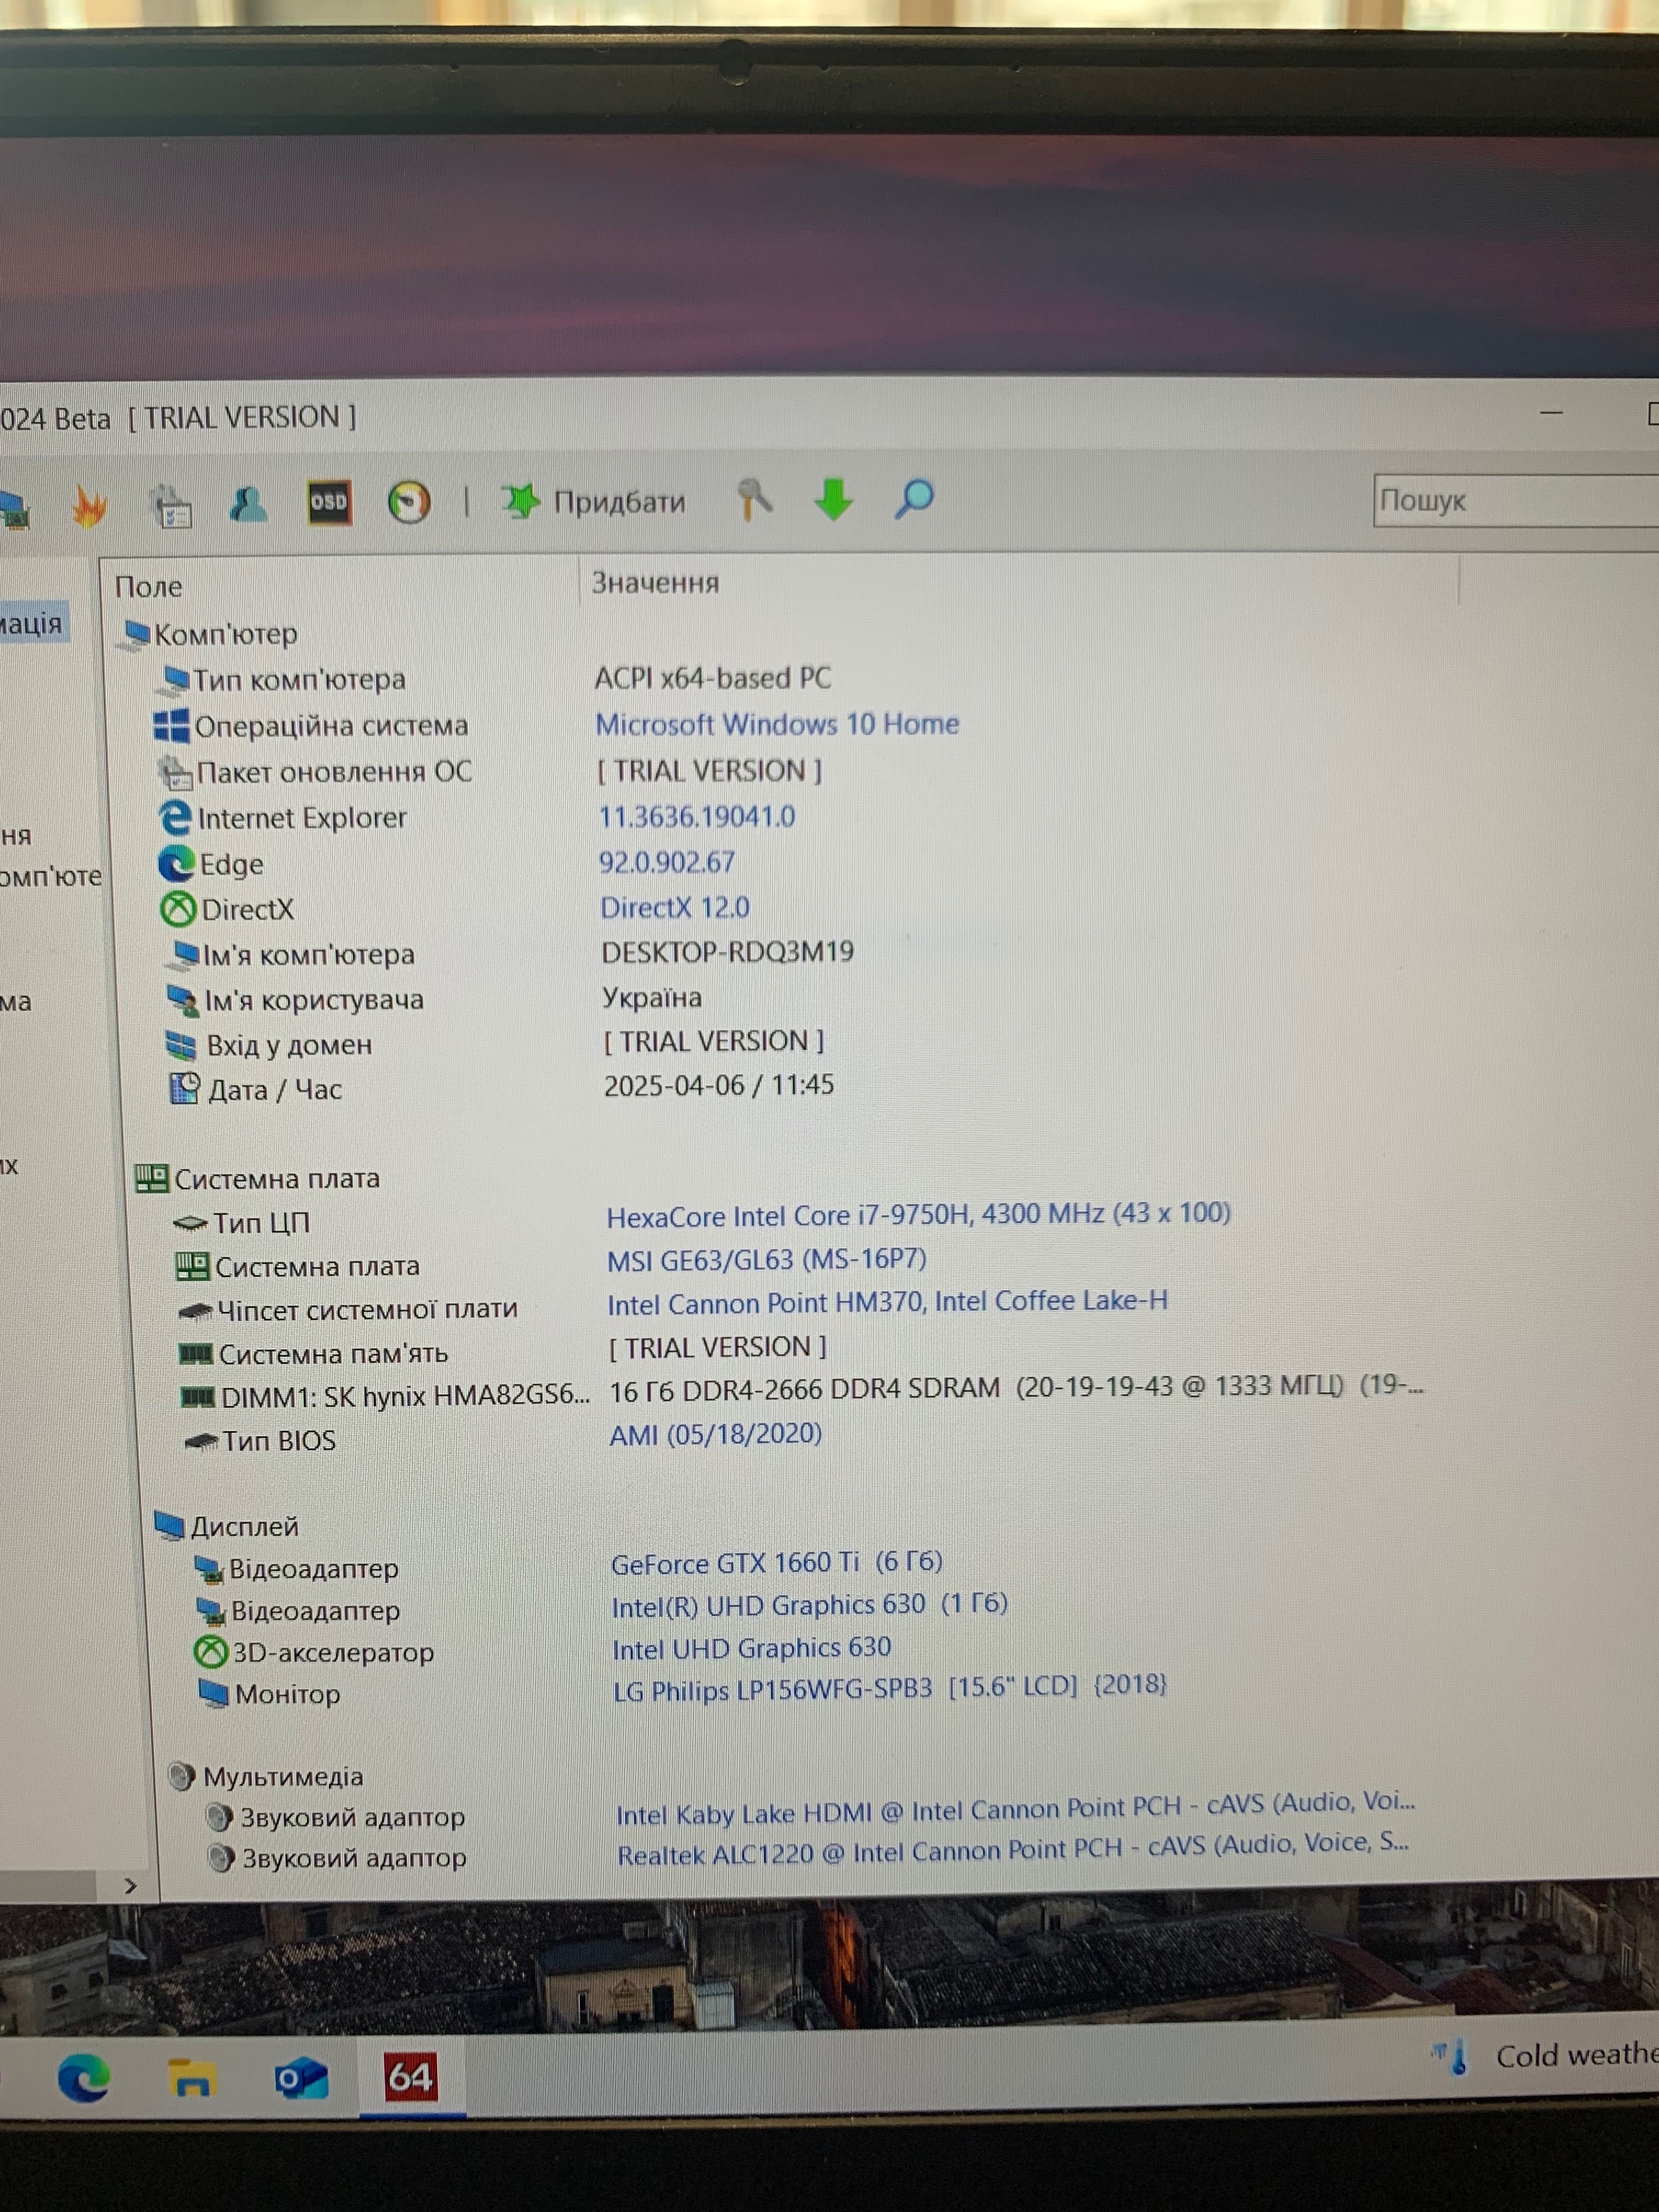Click the DirectX Xbox icon
The height and width of the screenshot is (2212, 1659).
pos(178,909)
